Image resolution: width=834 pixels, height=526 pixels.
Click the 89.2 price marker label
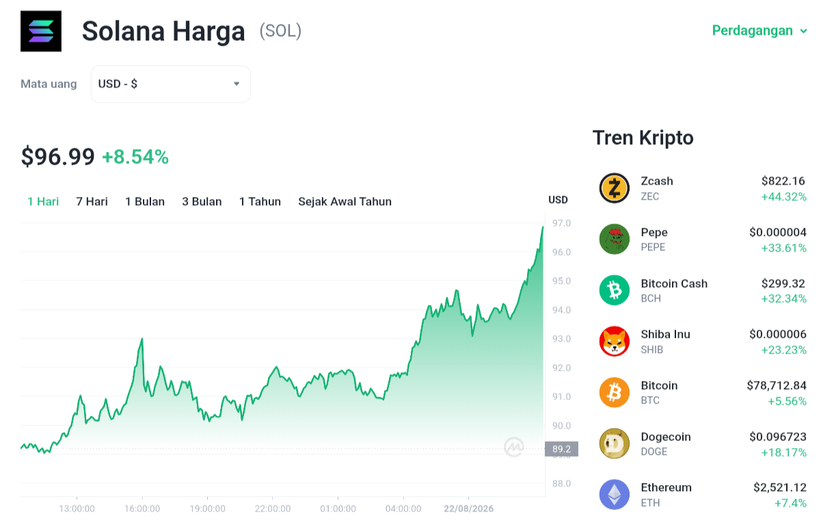[x=561, y=449]
